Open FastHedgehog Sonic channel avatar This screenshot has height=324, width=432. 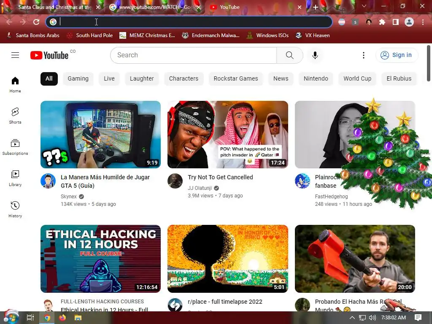click(302, 181)
